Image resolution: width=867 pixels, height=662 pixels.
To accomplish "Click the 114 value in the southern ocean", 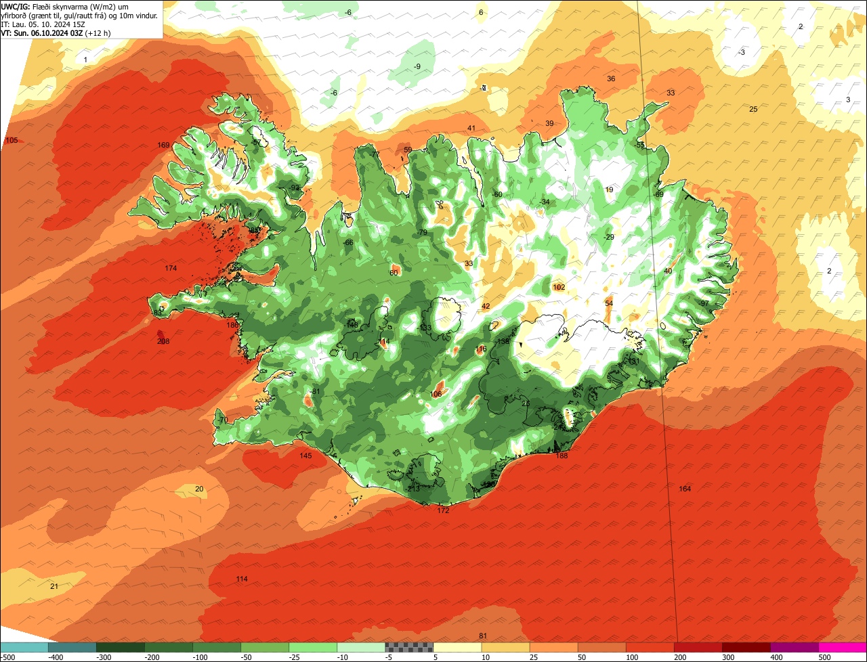I will click(x=242, y=579).
